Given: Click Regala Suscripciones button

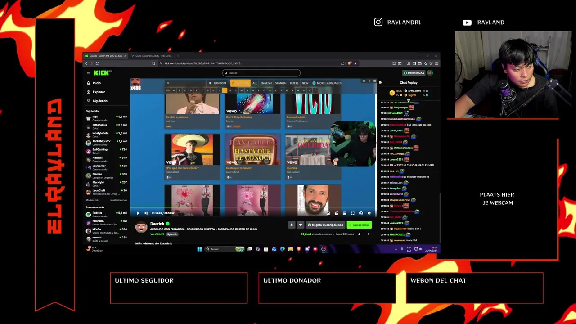Looking at the screenshot, I should (325, 225).
